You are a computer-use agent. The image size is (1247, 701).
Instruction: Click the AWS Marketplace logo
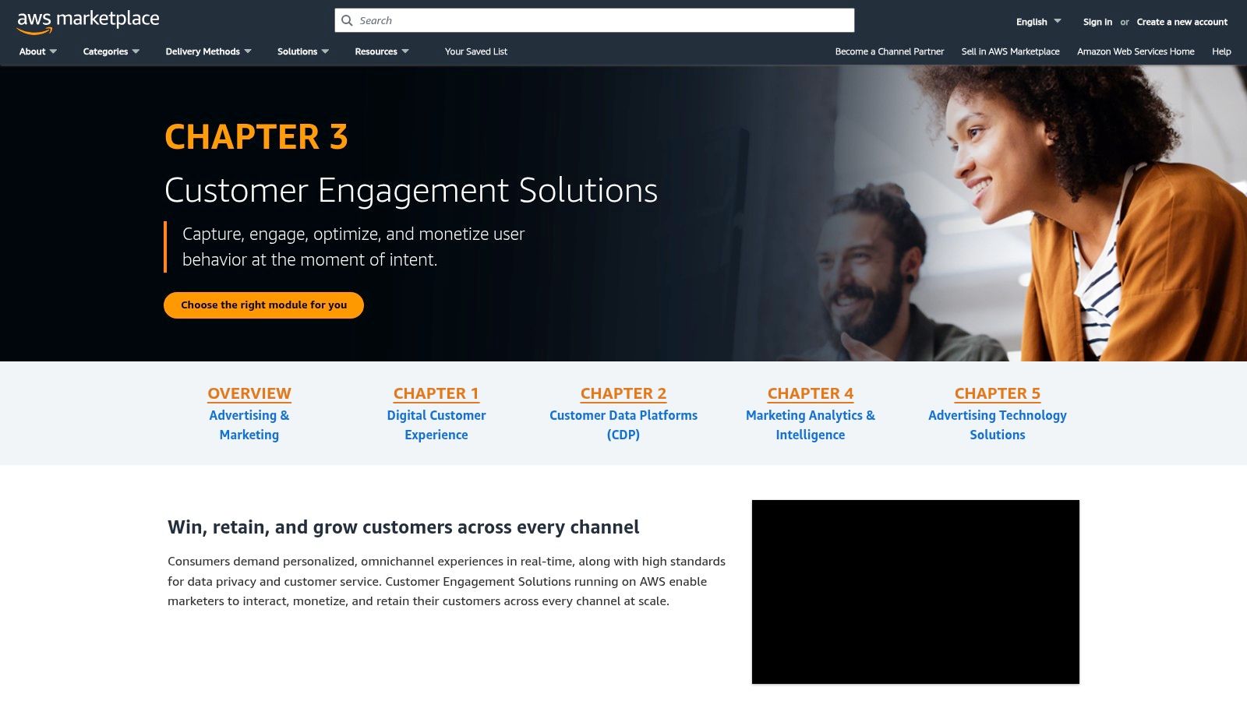[88, 22]
